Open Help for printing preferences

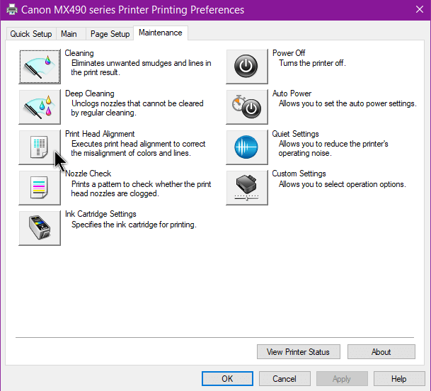(399, 379)
